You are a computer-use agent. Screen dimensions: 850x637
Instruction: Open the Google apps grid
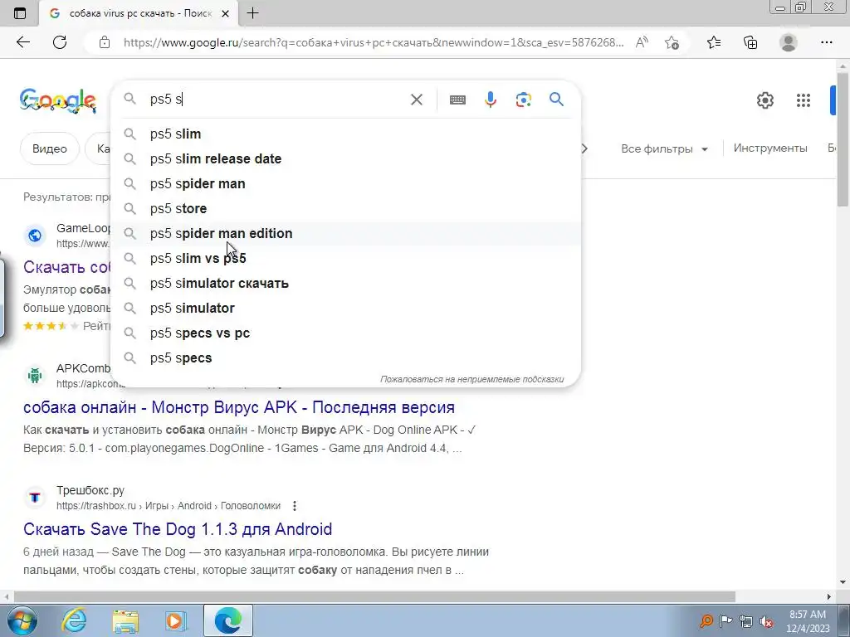click(x=804, y=100)
